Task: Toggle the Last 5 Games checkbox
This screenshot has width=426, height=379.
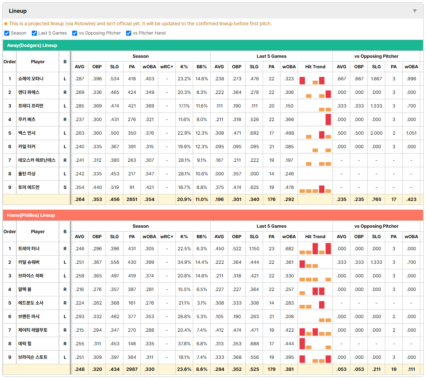Action: pos(34,33)
